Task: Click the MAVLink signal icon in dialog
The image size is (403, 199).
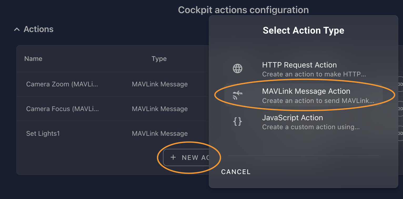Action: pos(238,96)
